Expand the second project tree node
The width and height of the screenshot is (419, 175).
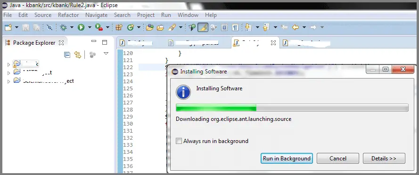click(x=8, y=73)
